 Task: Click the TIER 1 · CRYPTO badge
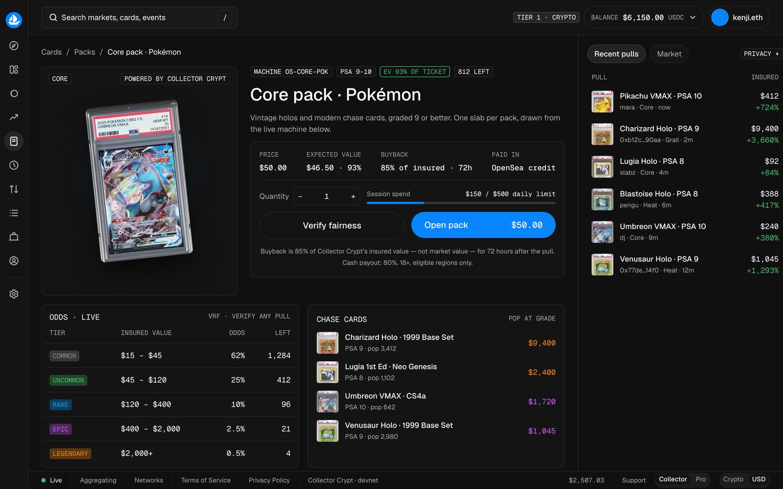coord(546,17)
